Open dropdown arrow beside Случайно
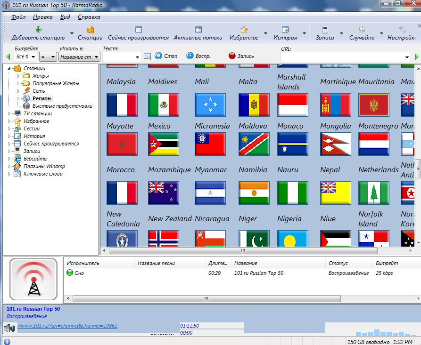Viewport: 421px width, 345px height. click(381, 33)
